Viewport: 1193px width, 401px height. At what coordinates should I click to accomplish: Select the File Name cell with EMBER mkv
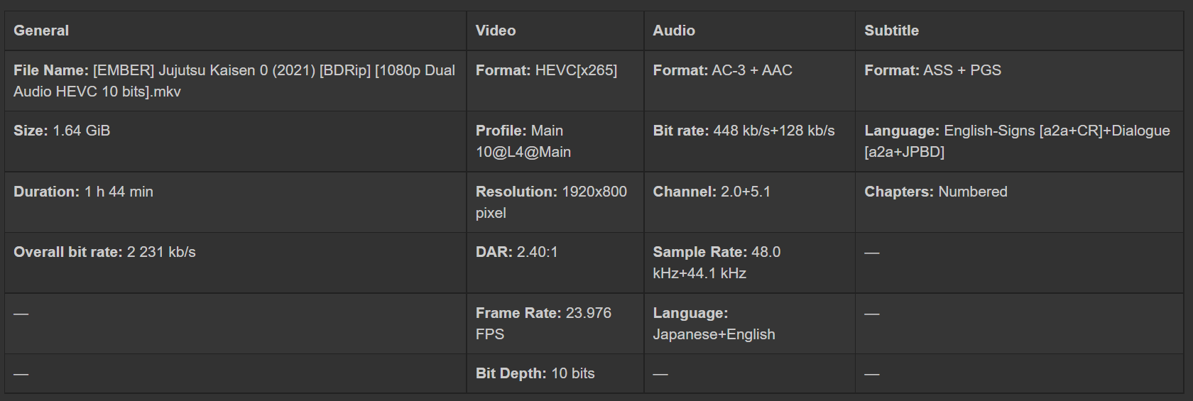coord(234,81)
